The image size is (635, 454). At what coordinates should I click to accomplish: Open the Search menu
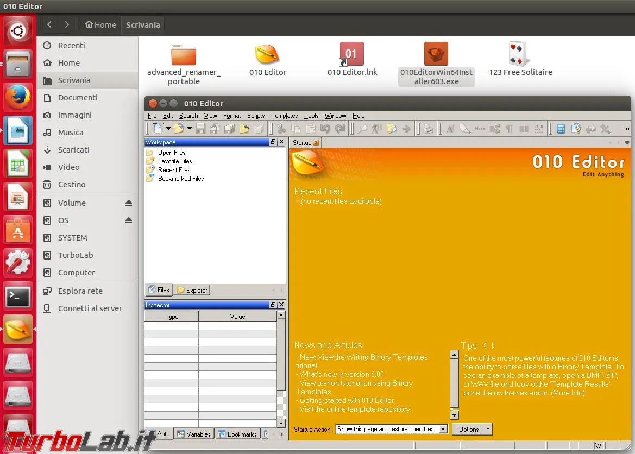(x=188, y=116)
